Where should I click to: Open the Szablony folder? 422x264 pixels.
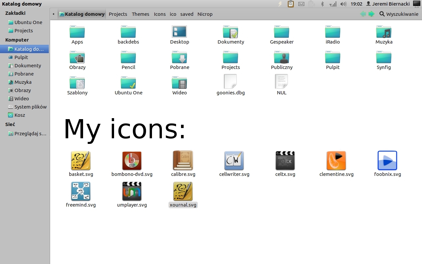point(77,83)
